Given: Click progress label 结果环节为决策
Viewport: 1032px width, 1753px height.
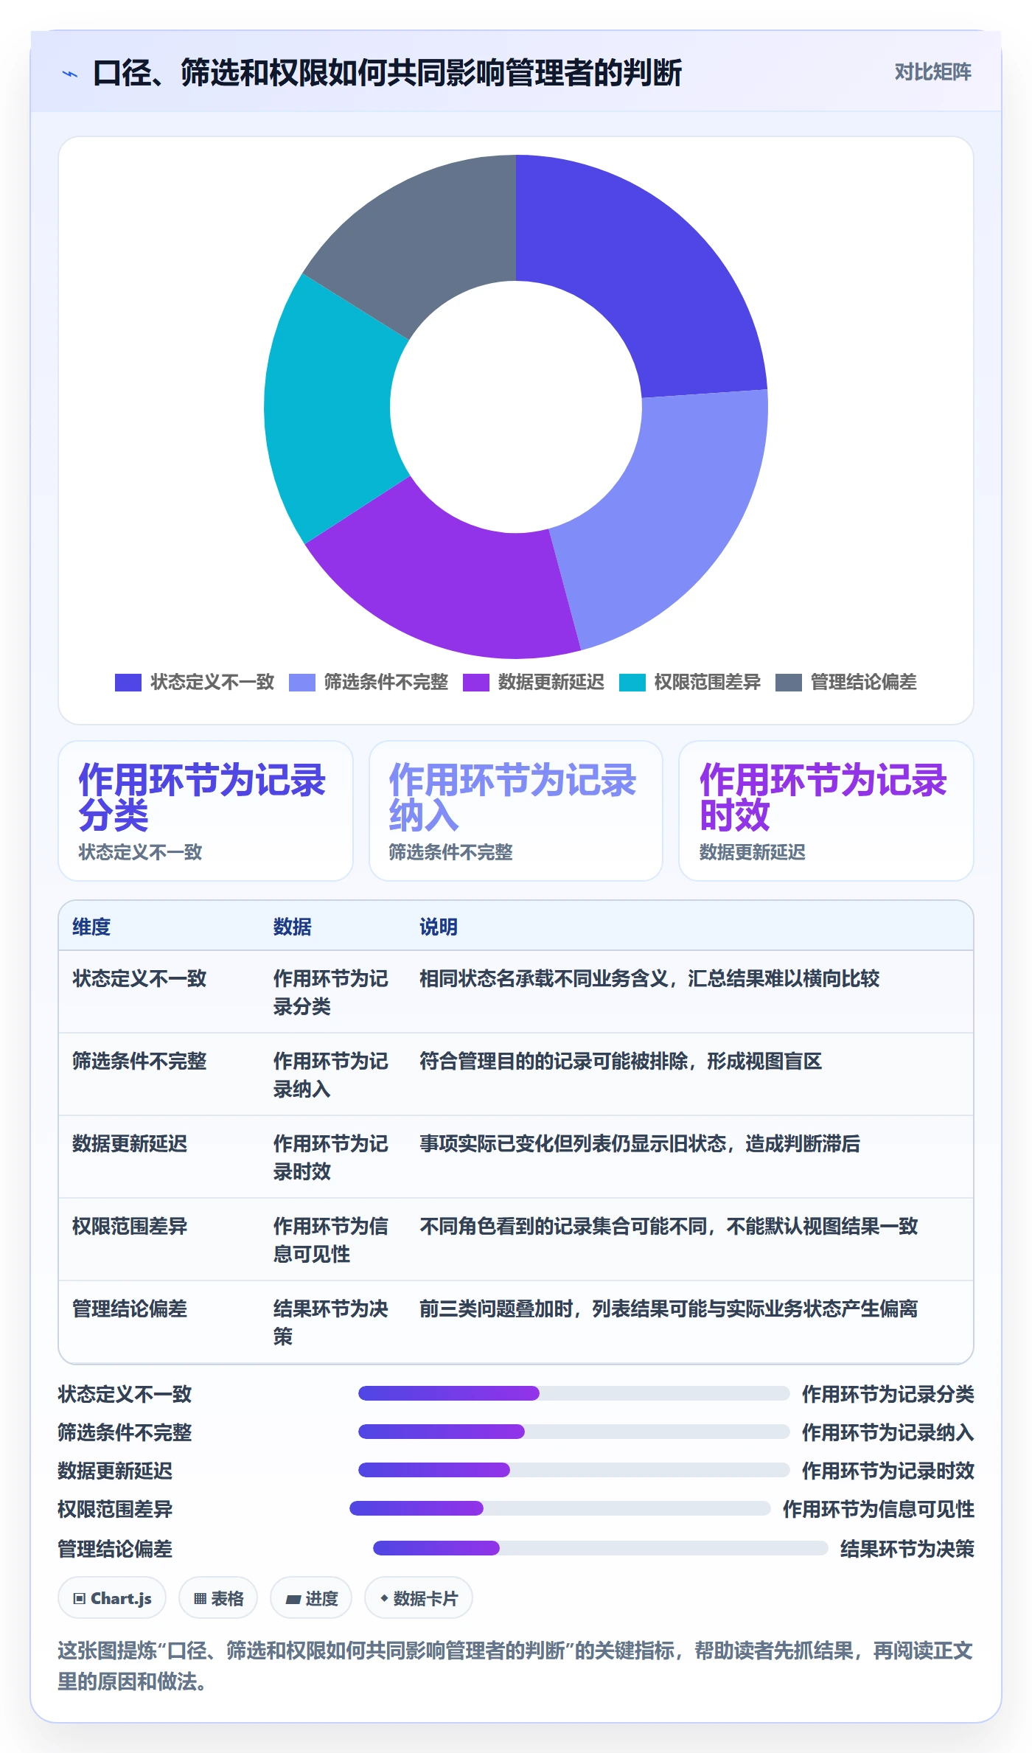Looking at the screenshot, I should [x=907, y=1549].
